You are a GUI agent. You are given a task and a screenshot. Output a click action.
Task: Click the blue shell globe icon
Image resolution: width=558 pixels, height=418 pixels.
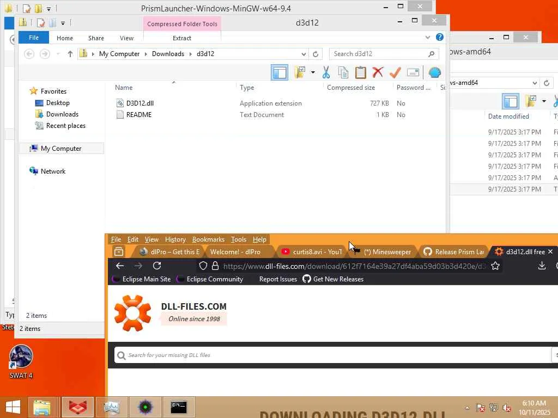[434, 72]
